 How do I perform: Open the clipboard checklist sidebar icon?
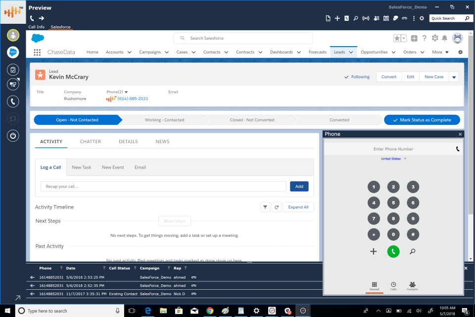point(13,70)
